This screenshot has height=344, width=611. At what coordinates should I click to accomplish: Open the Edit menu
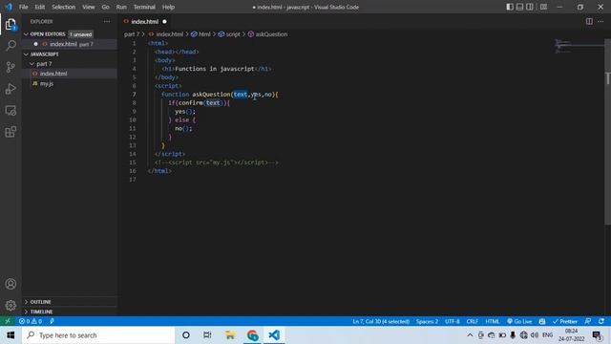pos(40,7)
